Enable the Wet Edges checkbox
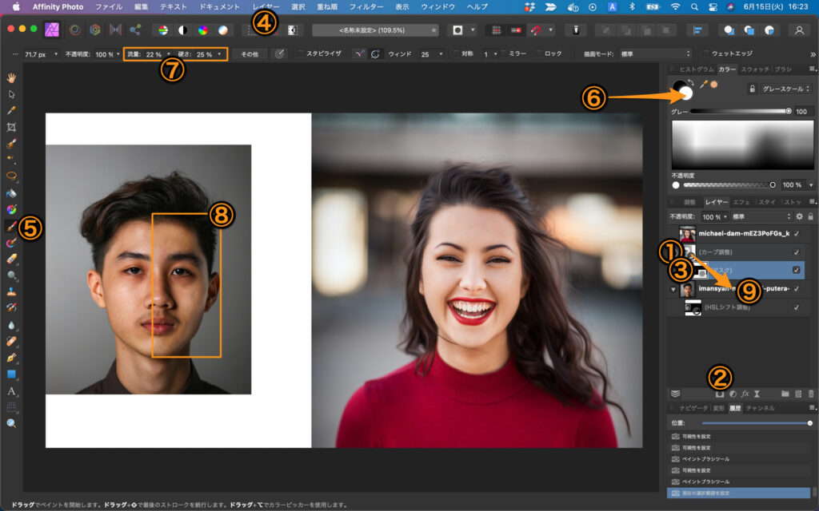The image size is (819, 511). 705,54
